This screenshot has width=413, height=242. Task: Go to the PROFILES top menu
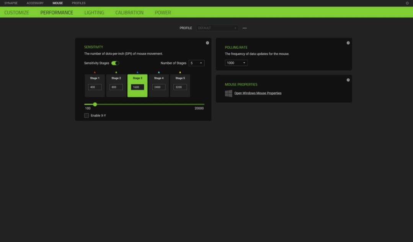point(78,3)
